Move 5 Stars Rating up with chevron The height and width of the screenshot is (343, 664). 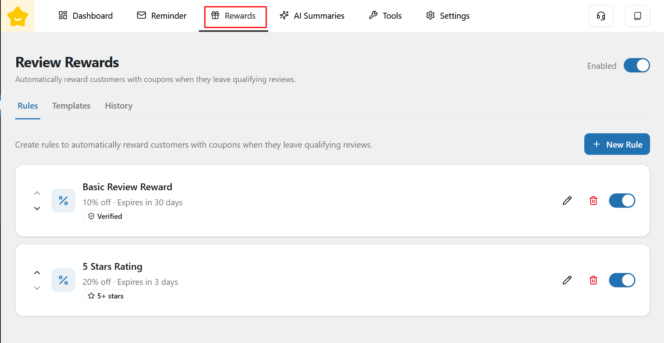37,273
